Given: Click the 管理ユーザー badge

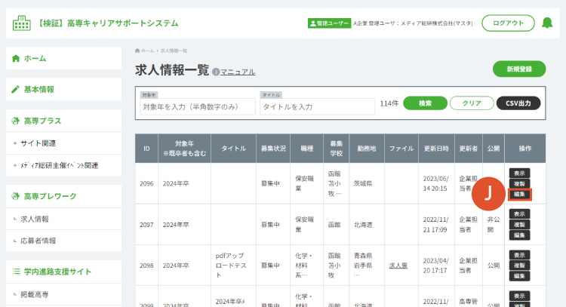Looking at the screenshot, I should [329, 23].
